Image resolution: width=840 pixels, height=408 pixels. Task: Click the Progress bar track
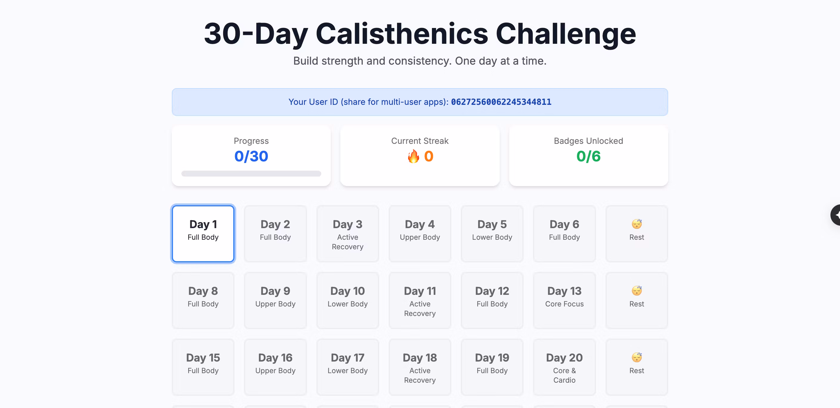[x=251, y=174]
